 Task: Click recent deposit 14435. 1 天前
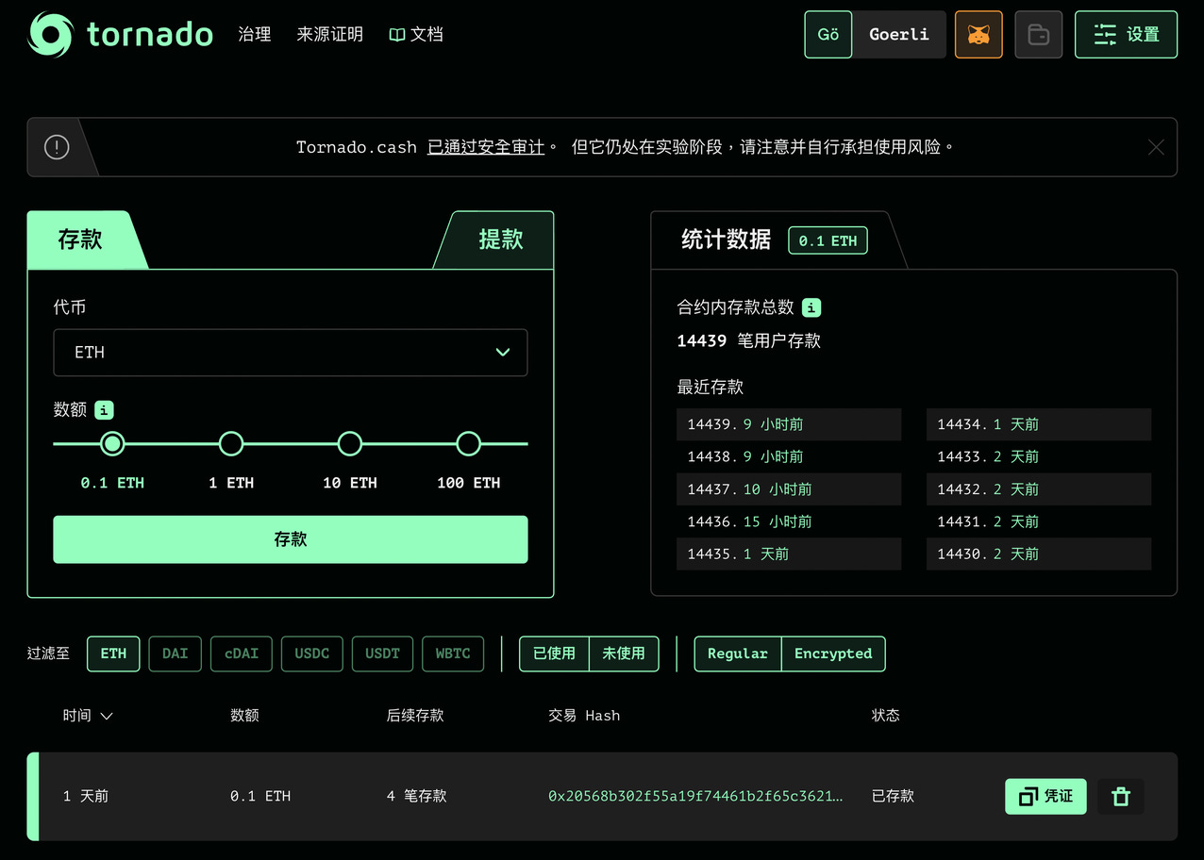click(789, 554)
